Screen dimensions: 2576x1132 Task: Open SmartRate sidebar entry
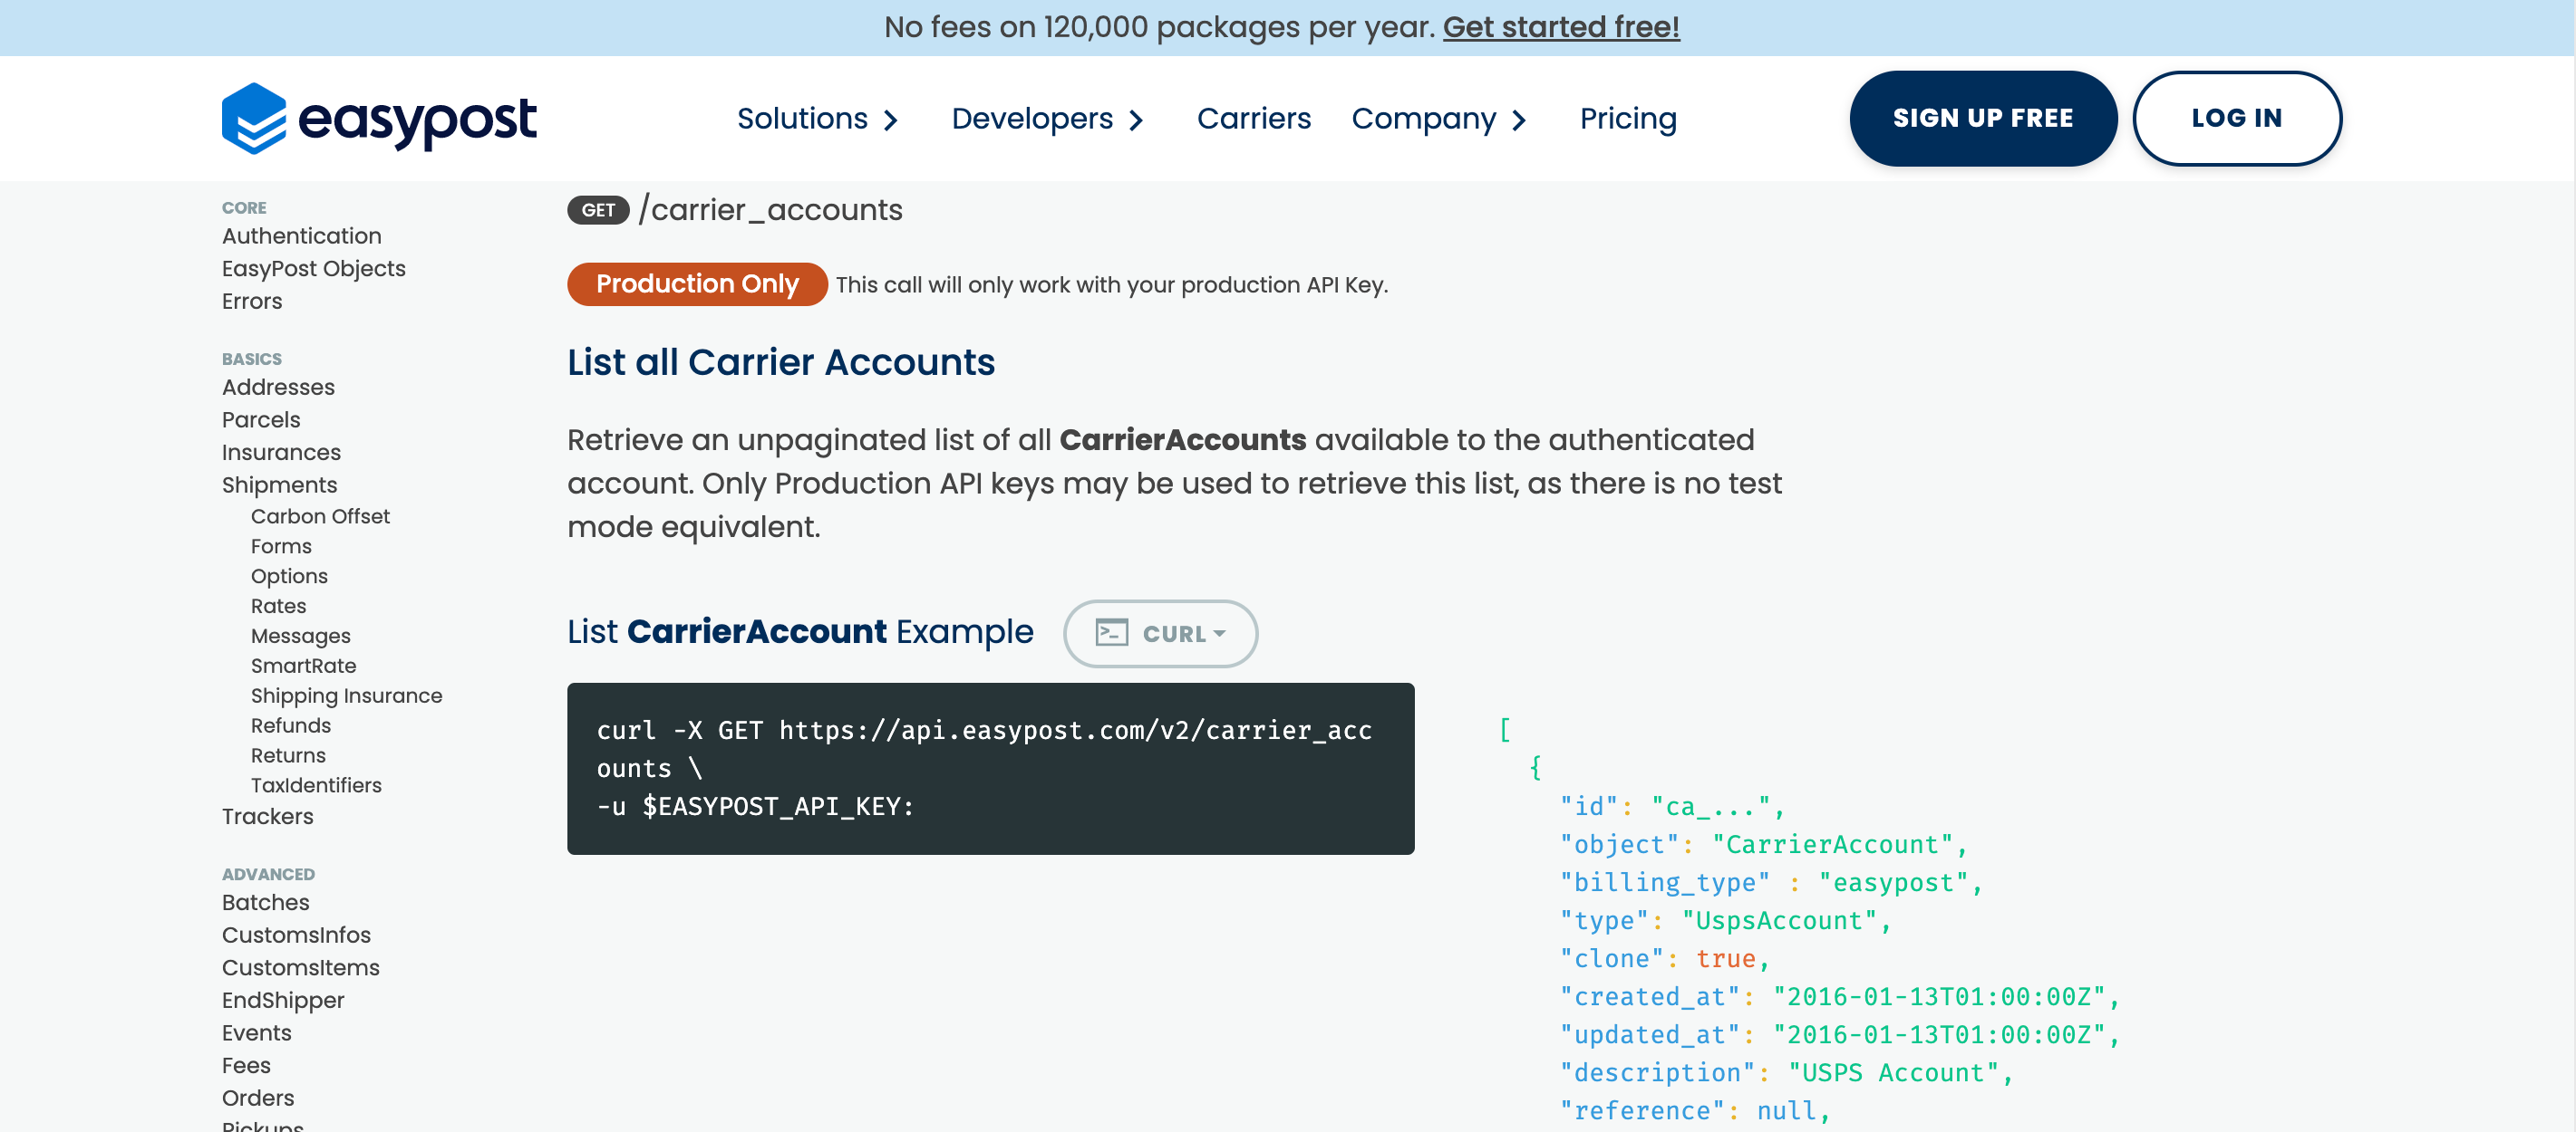(x=303, y=666)
